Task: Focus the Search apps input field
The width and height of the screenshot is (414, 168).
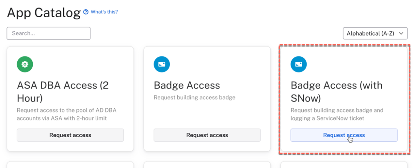Action: pos(49,33)
